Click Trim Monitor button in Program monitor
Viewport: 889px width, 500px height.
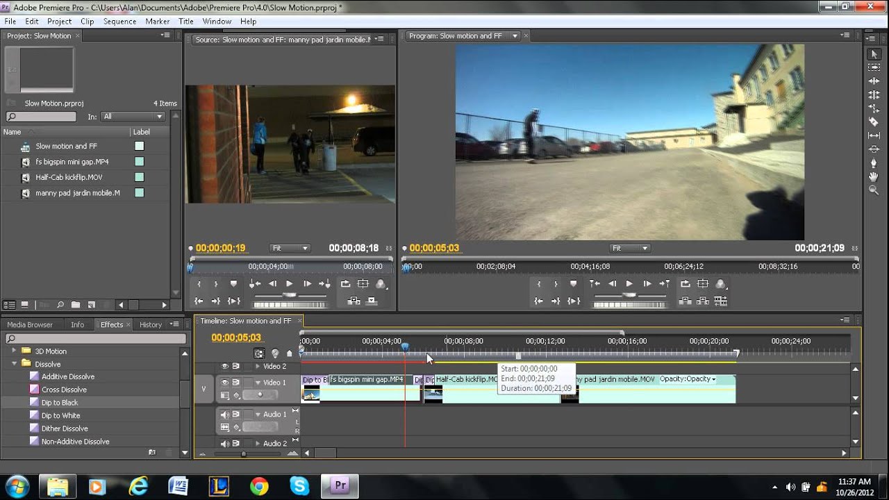pos(720,301)
